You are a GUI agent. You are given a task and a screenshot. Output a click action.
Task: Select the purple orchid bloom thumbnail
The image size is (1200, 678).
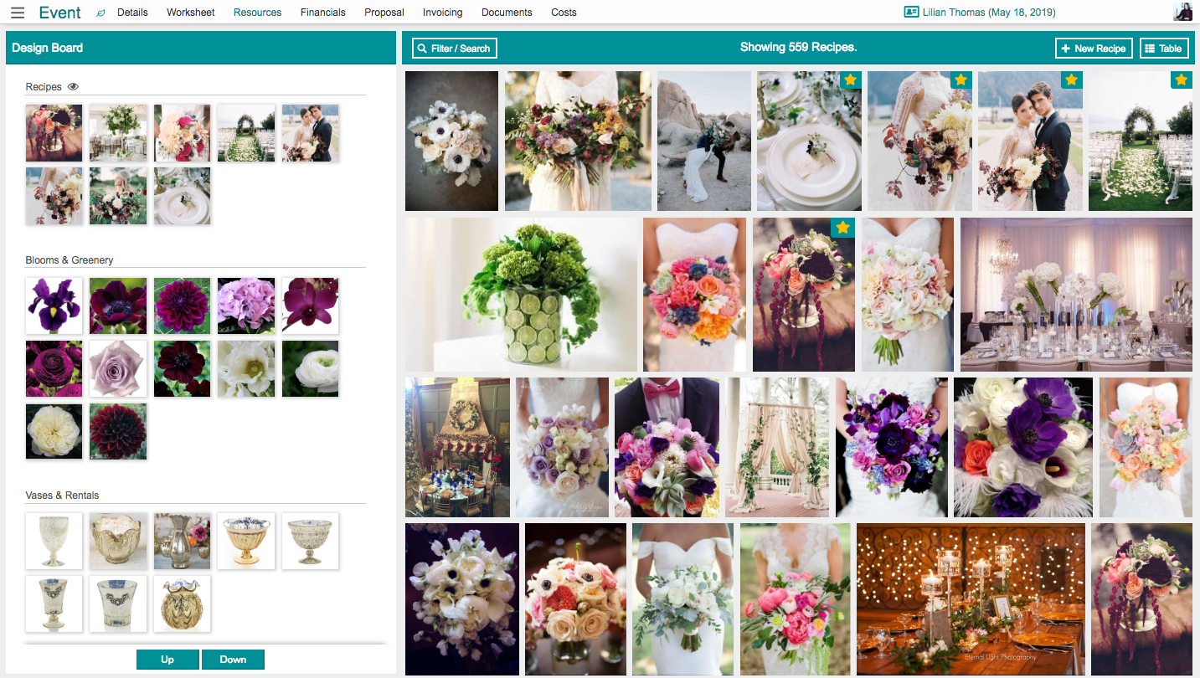coord(311,306)
